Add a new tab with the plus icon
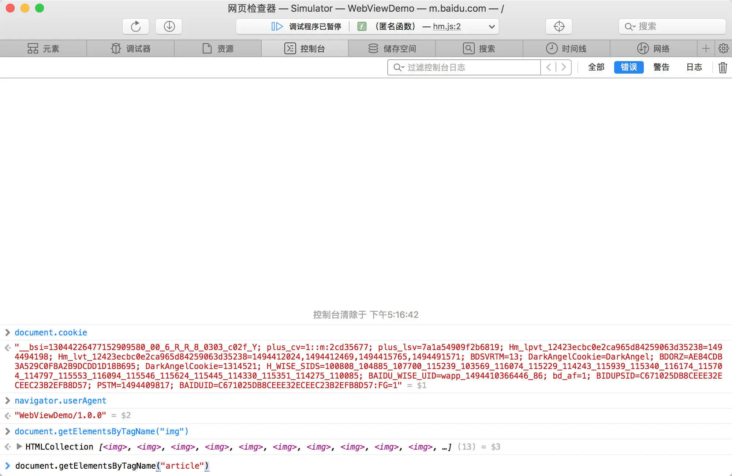Screen dimensions: 732x476 pos(706,48)
